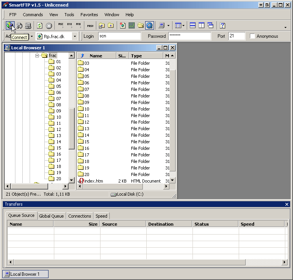Open the green speed graph icon
The height and width of the screenshot is (280, 293).
132,25
